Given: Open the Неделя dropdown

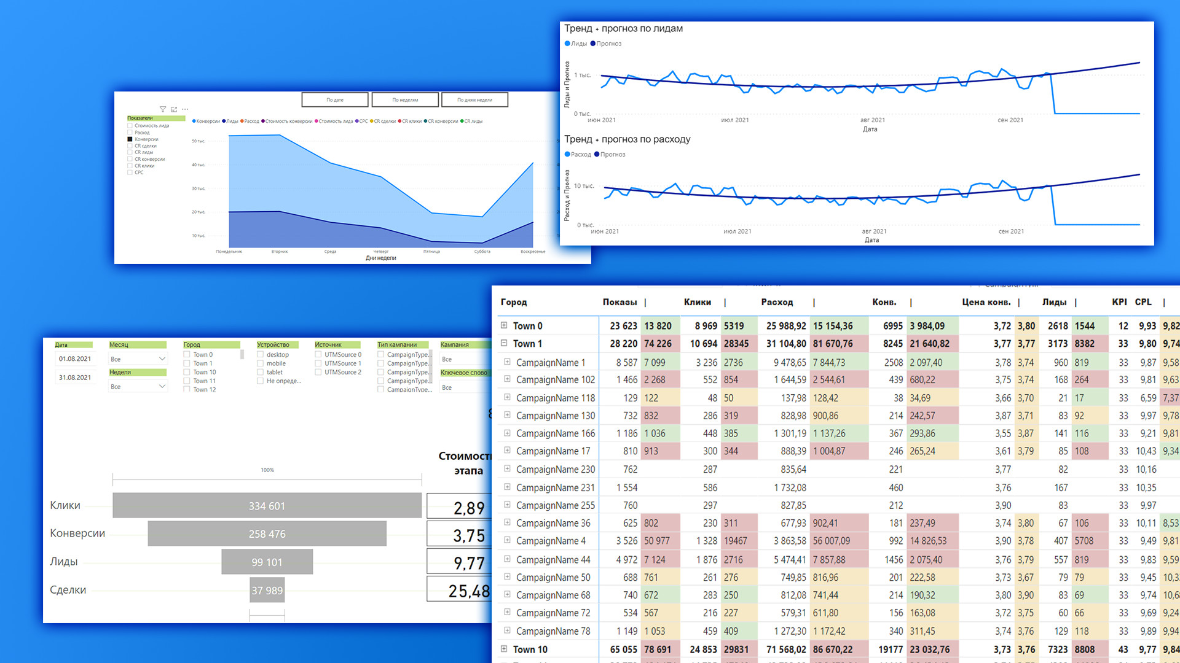Looking at the screenshot, I should 138,386.
